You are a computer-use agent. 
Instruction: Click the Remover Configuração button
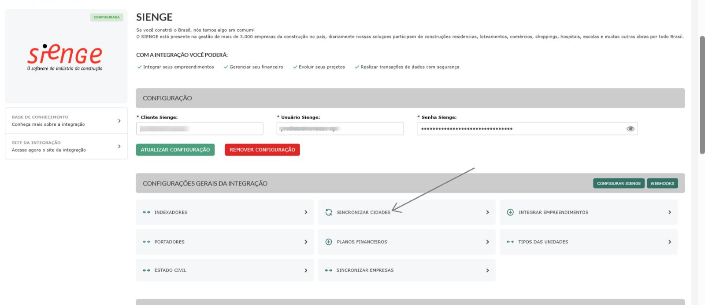262,150
